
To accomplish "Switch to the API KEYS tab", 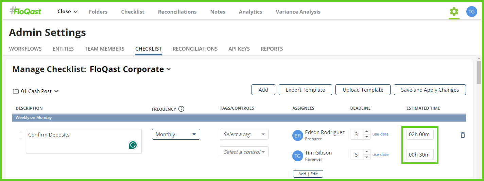I will (239, 49).
